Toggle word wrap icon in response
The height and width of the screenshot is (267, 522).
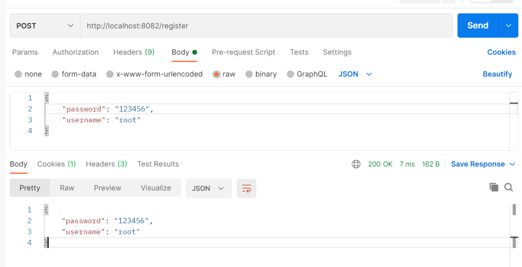(x=247, y=188)
